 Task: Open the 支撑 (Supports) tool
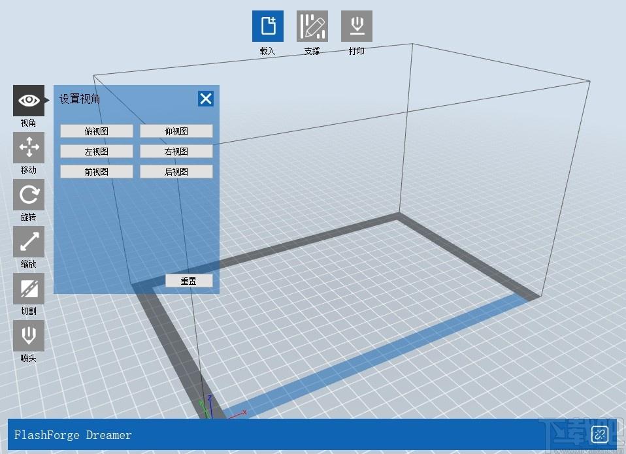312,26
